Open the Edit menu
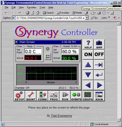Screen dimensions: 122x127 point(14,7)
